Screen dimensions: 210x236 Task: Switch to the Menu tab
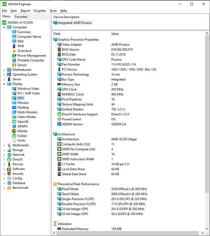point(7,16)
